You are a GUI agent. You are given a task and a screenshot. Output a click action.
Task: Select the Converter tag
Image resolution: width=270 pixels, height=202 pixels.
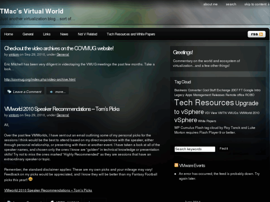[x=195, y=90]
